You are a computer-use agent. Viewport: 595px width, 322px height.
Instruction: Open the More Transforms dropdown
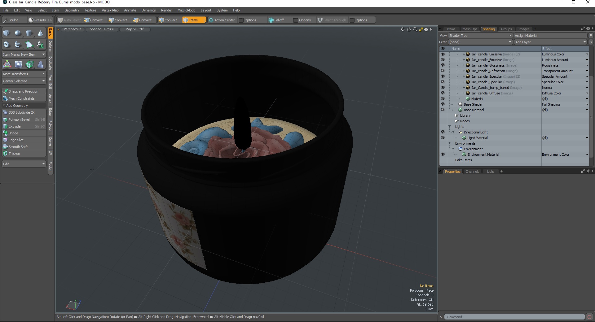24,74
